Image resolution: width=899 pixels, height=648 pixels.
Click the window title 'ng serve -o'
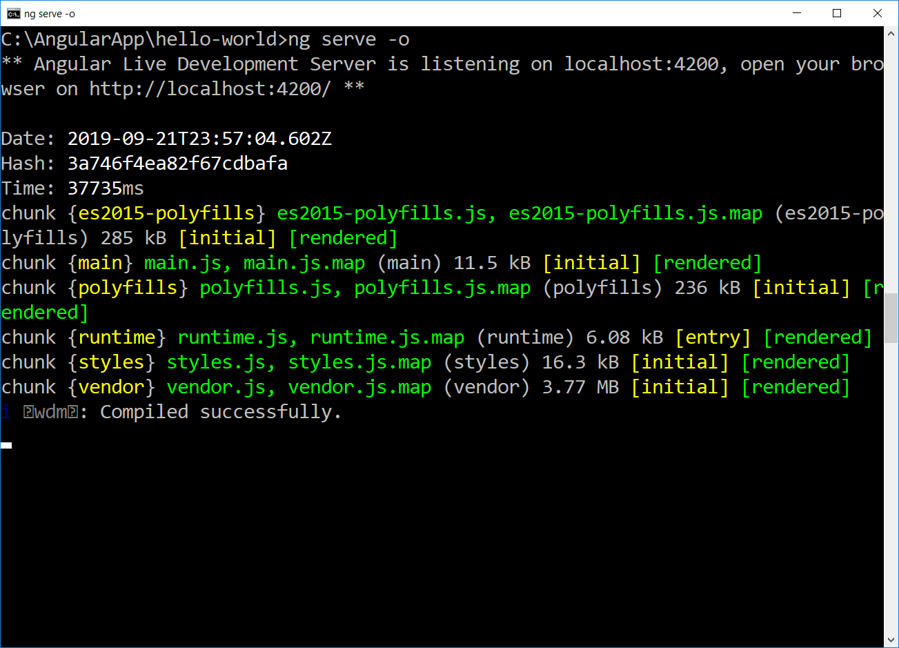click(50, 14)
